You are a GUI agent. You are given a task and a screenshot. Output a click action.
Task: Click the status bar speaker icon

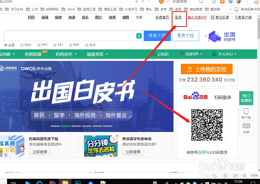(235, 176)
